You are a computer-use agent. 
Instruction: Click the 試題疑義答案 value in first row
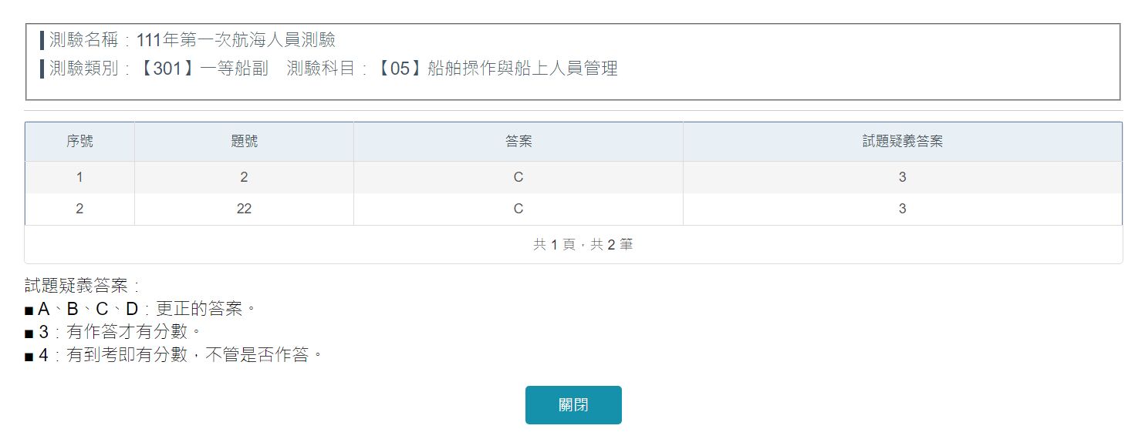902,177
